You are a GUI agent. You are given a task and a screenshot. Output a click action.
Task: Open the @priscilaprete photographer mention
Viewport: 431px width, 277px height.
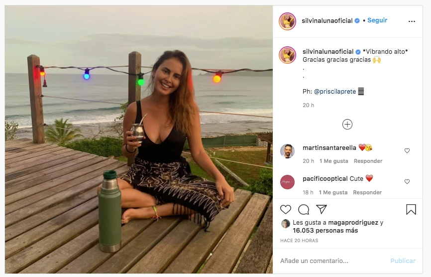coord(335,92)
